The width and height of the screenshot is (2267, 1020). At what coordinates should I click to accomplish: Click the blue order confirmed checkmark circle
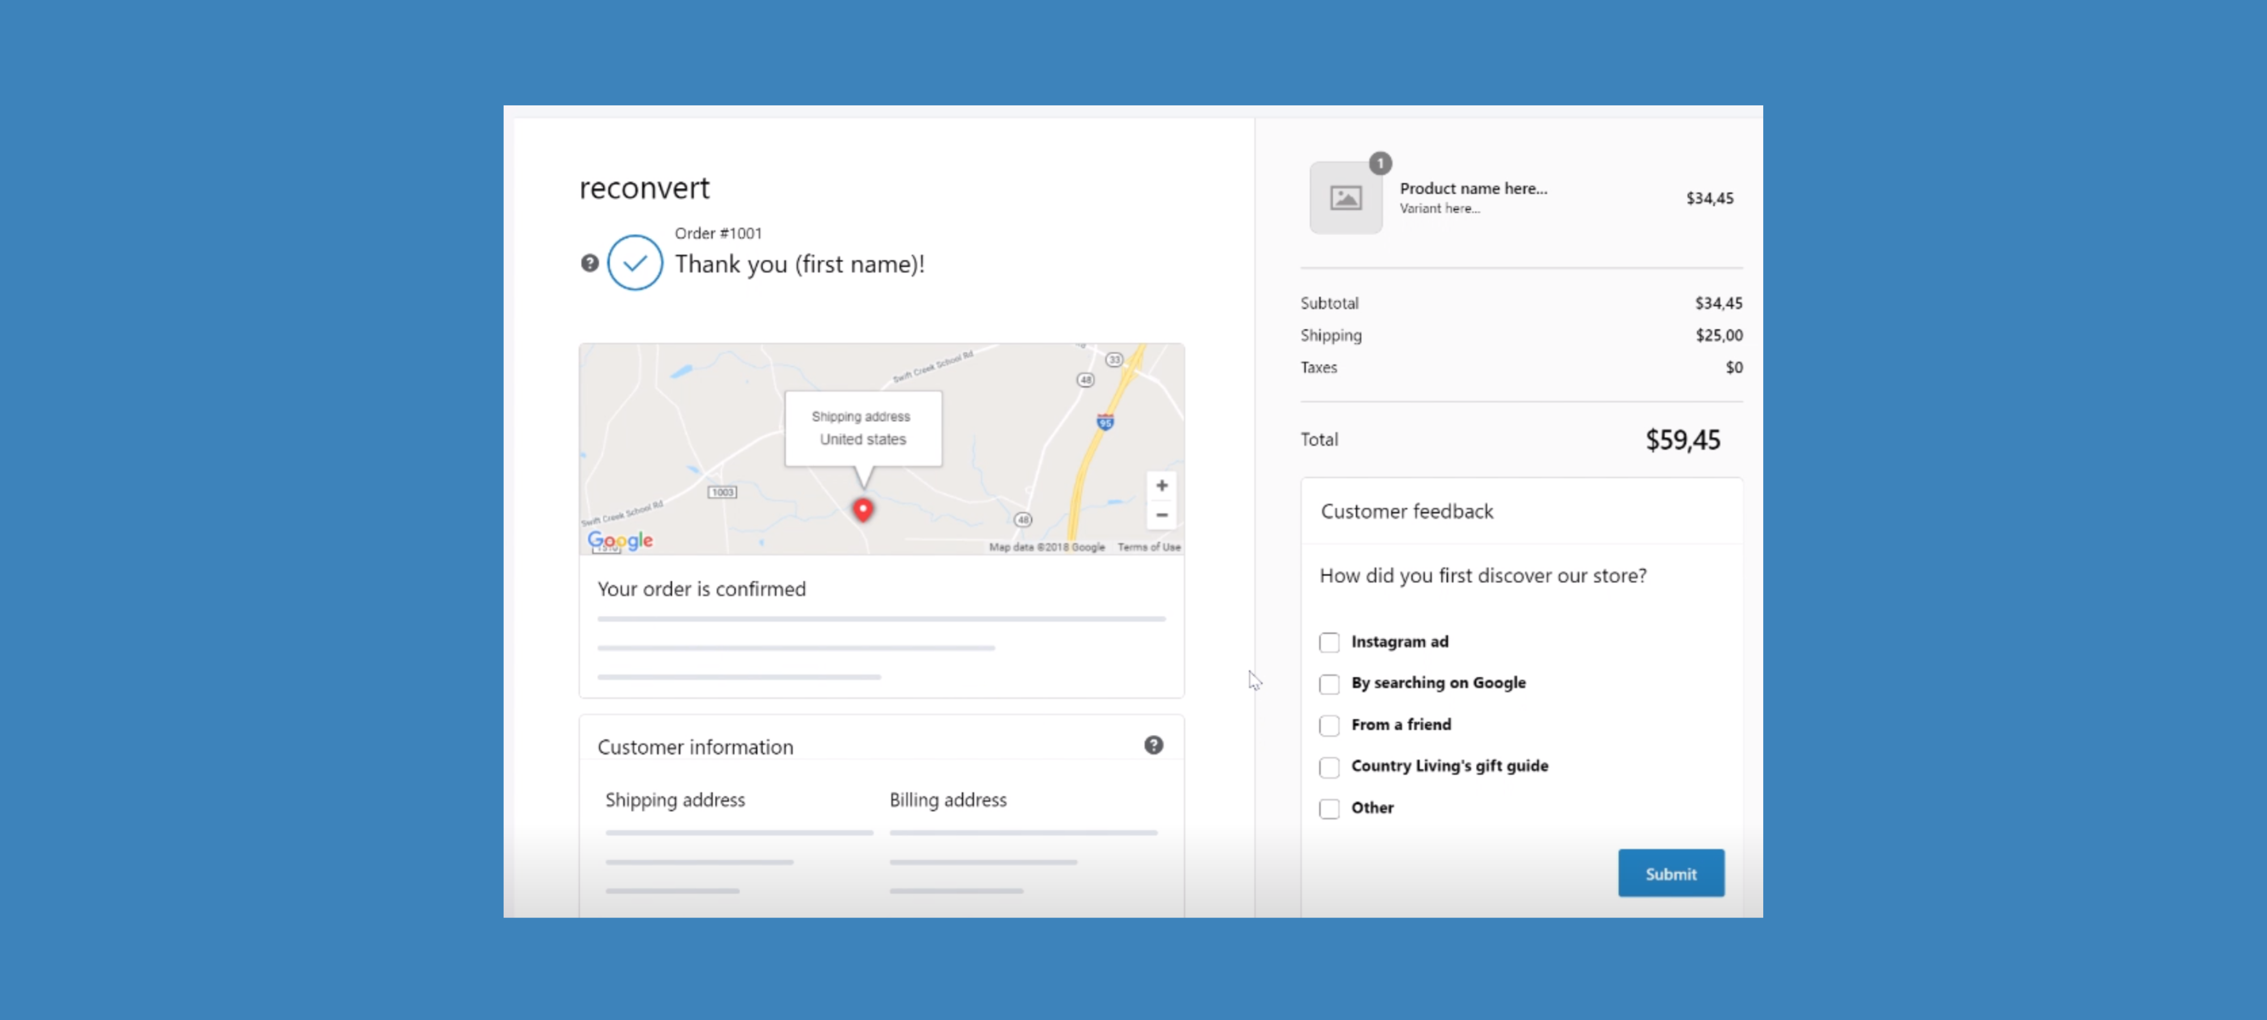click(635, 262)
